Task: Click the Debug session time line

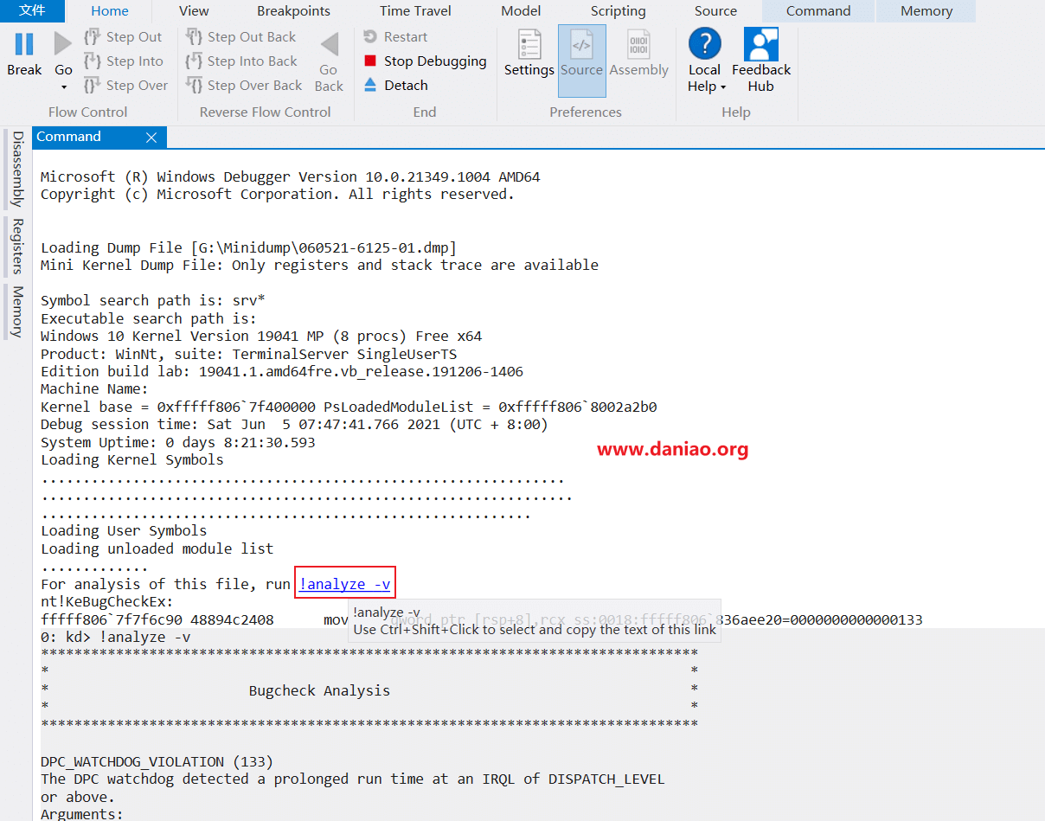Action: tap(294, 425)
